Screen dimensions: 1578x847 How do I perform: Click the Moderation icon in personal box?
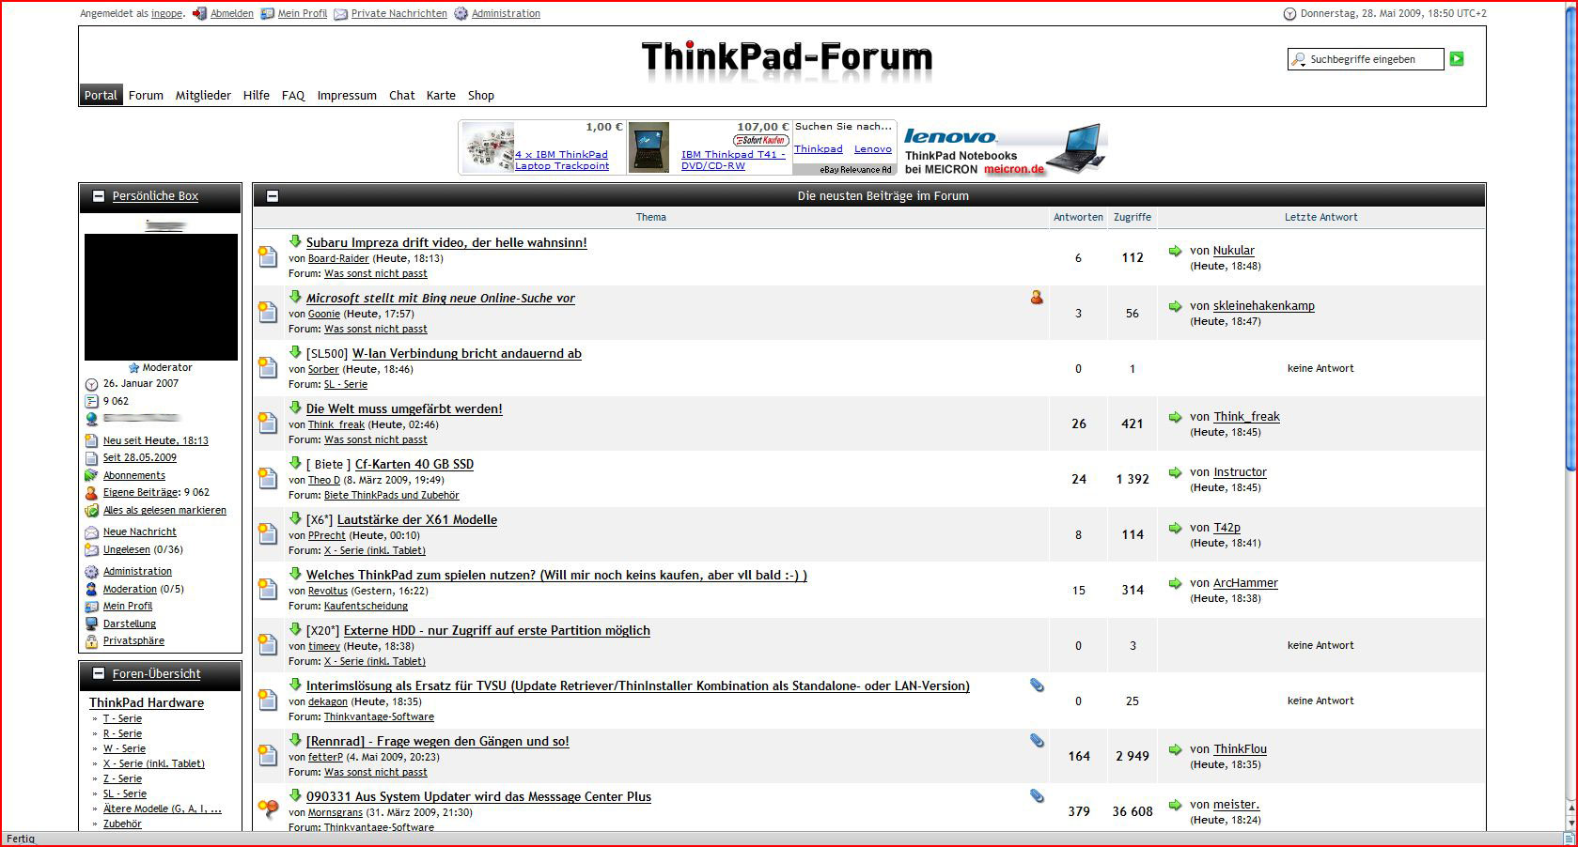click(x=91, y=590)
